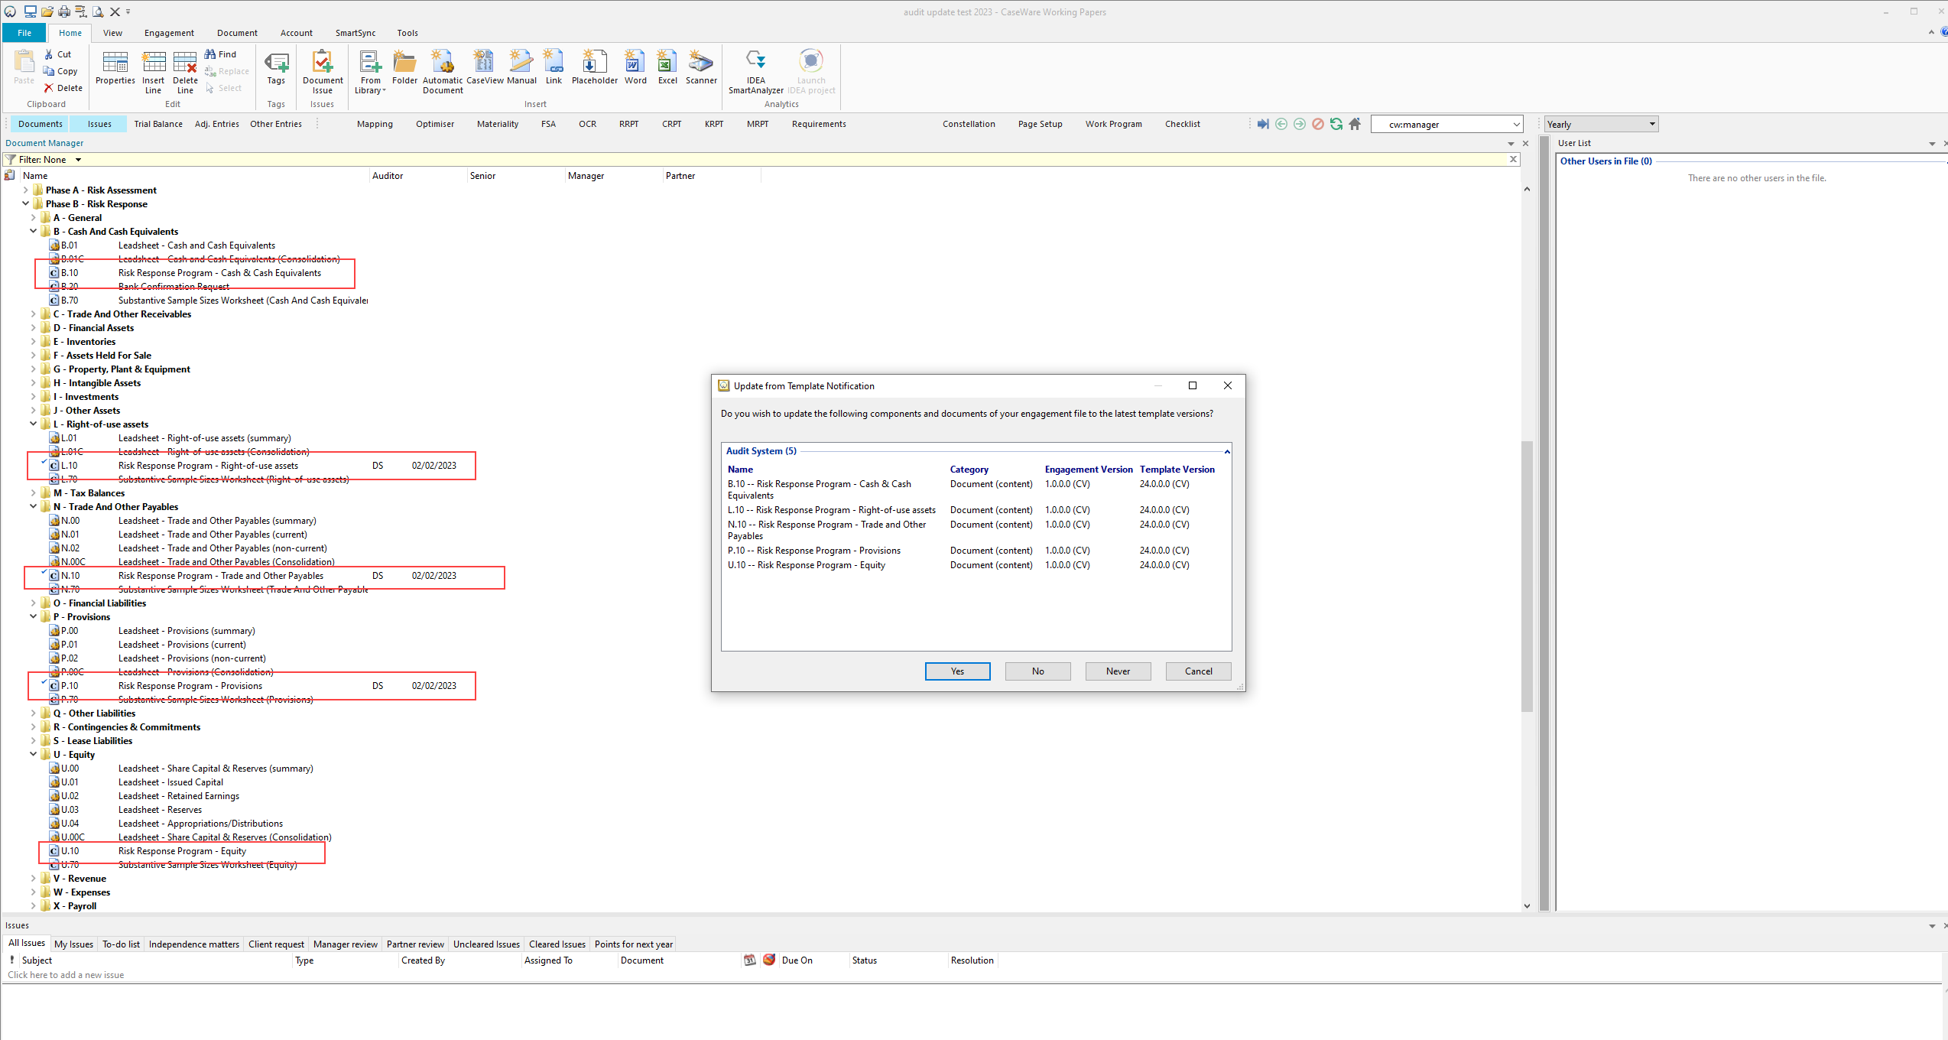Viewport: 1948px width, 1040px height.
Task: Switch to the Engagement ribbon tab
Action: [169, 33]
